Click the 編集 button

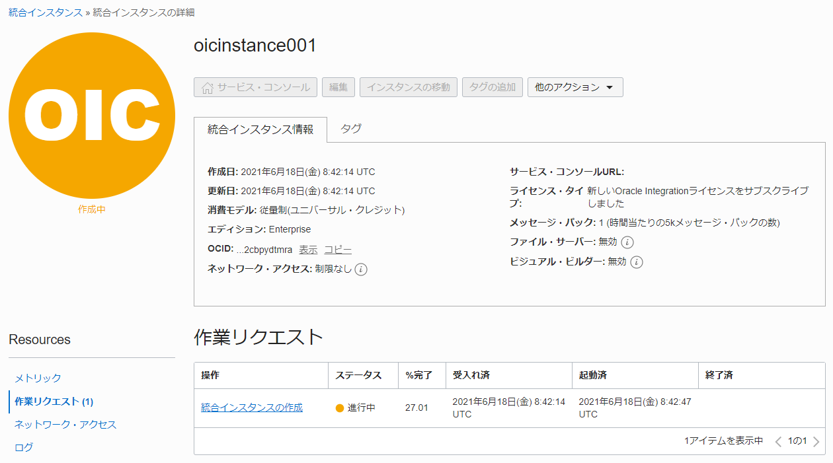pyautogui.click(x=338, y=87)
